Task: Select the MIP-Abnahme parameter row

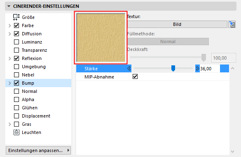Action: 152,77
